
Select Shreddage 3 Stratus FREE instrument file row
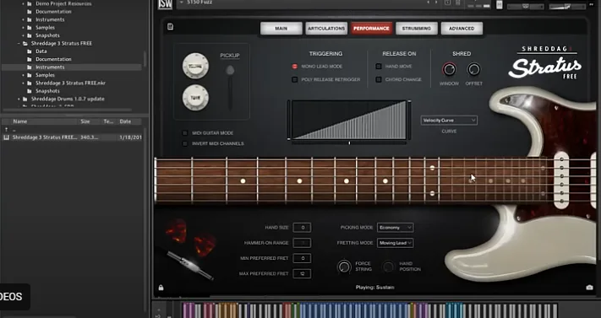(72, 137)
